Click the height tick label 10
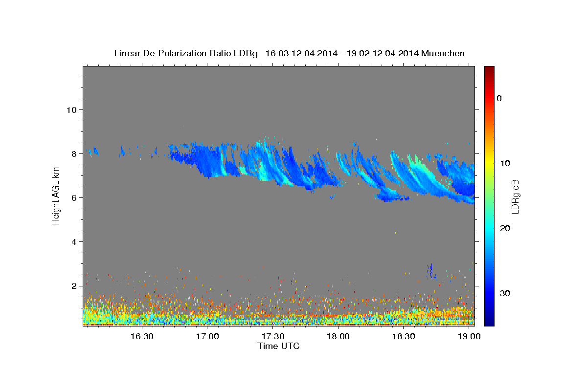 point(71,109)
